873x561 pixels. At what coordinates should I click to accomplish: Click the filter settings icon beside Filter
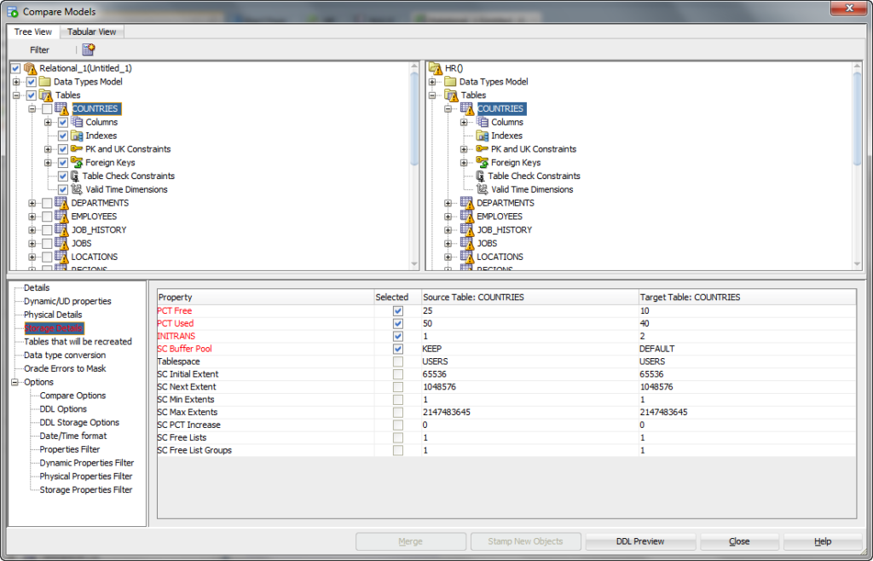pos(88,49)
